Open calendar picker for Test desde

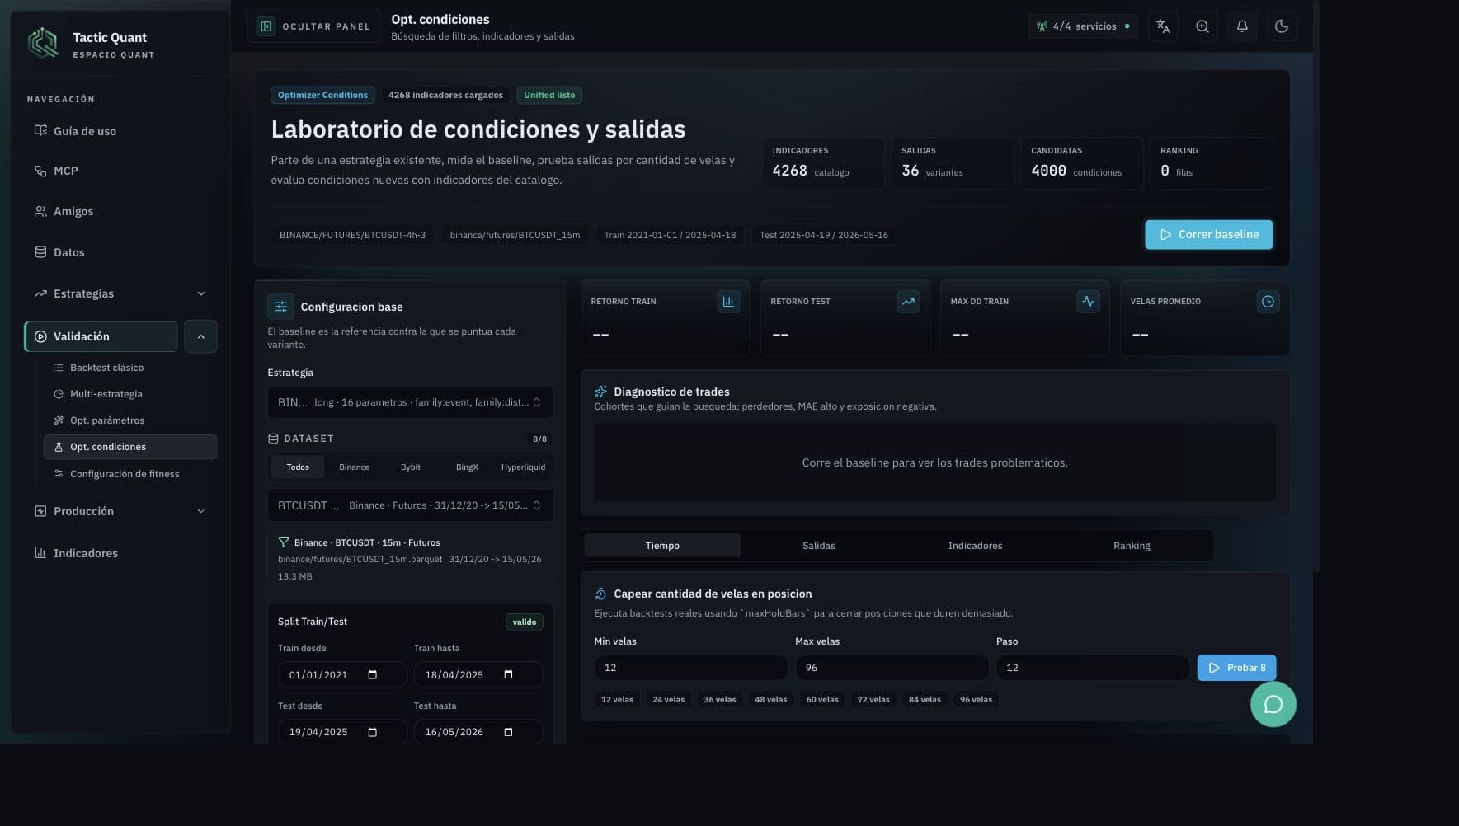[x=372, y=732]
